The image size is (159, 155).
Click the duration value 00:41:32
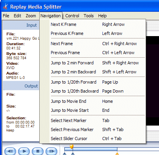click(x=13, y=48)
